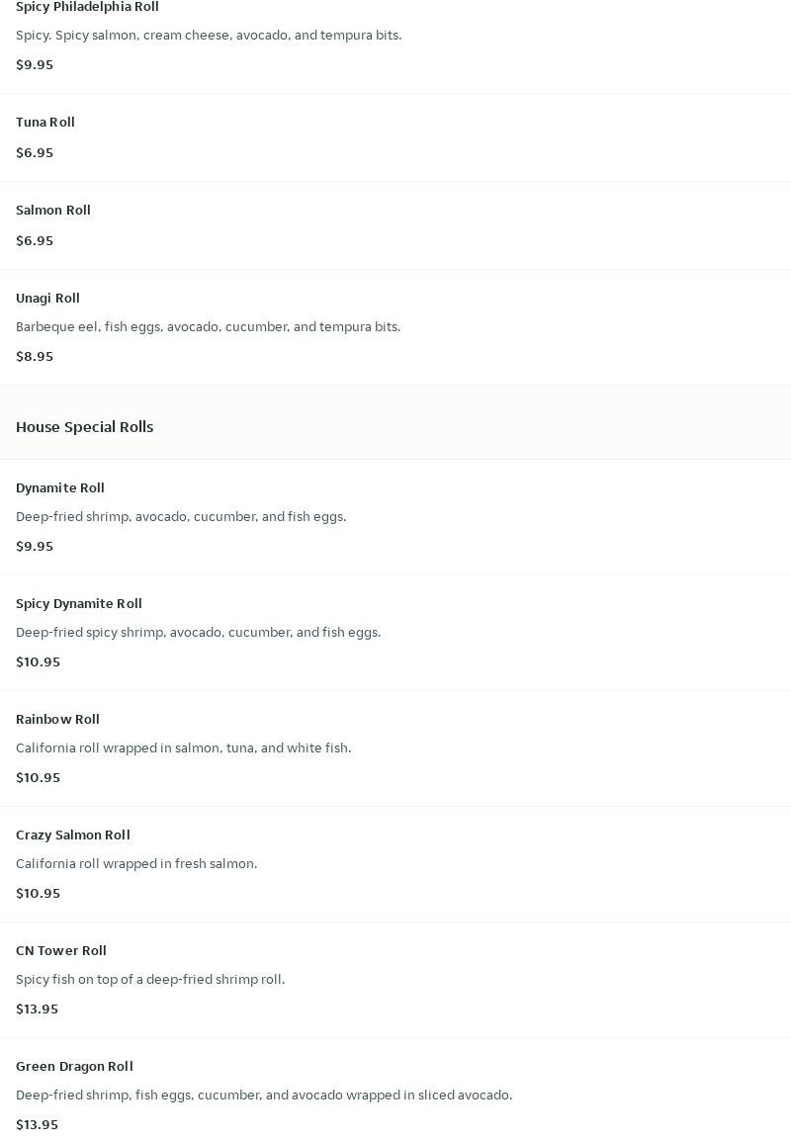Click the Unagi Roll title
The height and width of the screenshot is (1142, 791).
point(47,299)
